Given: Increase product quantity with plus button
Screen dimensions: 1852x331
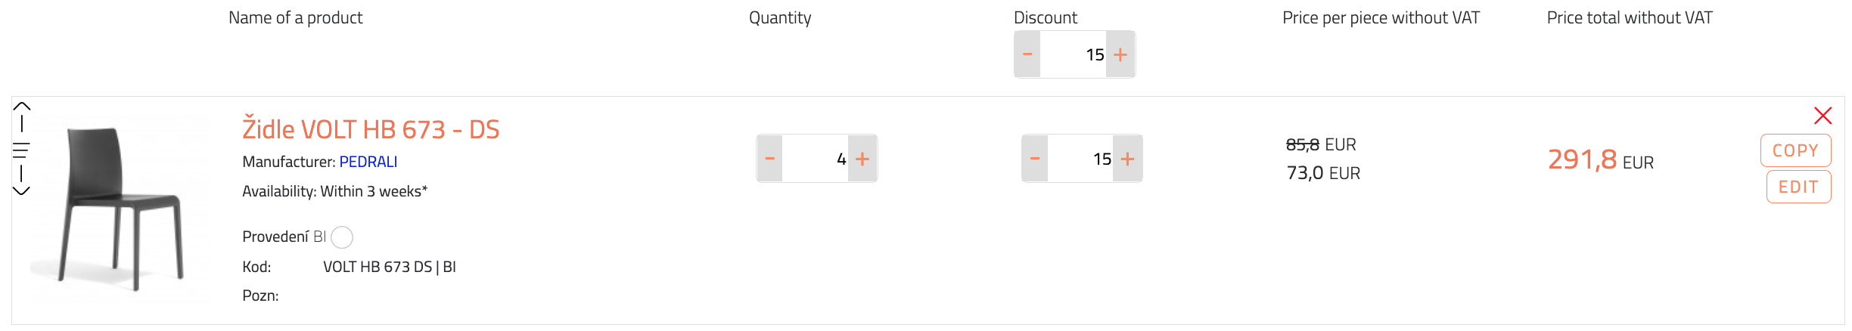Looking at the screenshot, I should click(862, 159).
